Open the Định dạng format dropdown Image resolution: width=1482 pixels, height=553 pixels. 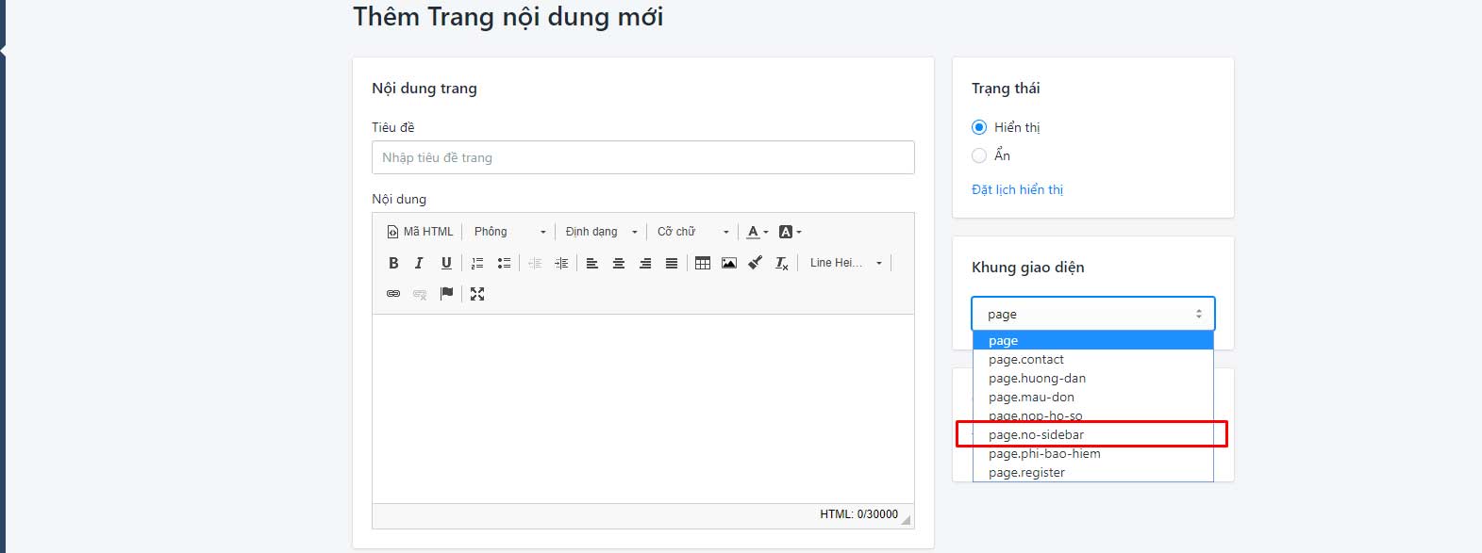tap(602, 232)
